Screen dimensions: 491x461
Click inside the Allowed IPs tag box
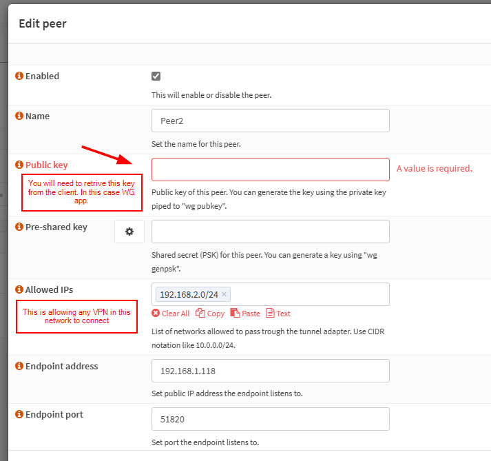[x=310, y=294]
